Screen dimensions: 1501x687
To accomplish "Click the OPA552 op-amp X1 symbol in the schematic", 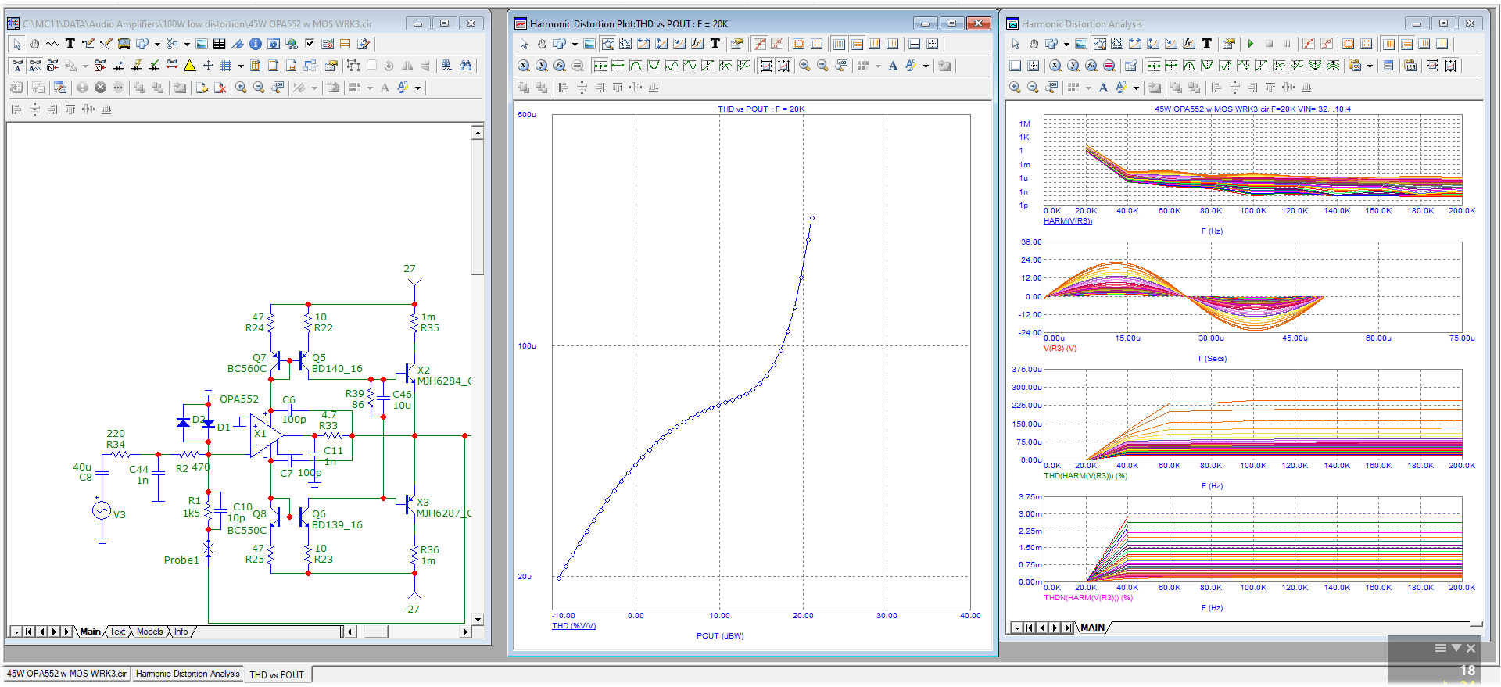I will [264, 436].
